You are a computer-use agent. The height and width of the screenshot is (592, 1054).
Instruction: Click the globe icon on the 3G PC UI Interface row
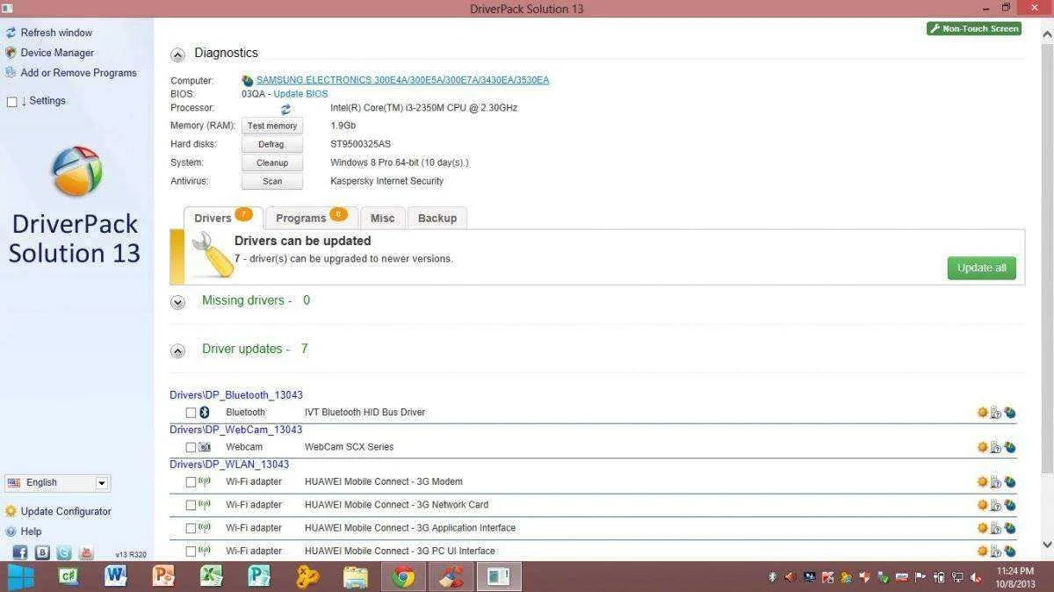(x=1010, y=551)
